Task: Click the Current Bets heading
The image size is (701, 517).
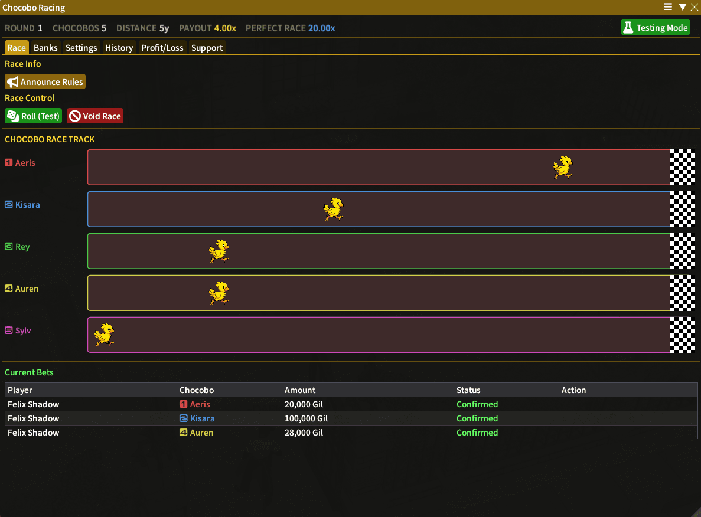Action: coord(29,372)
